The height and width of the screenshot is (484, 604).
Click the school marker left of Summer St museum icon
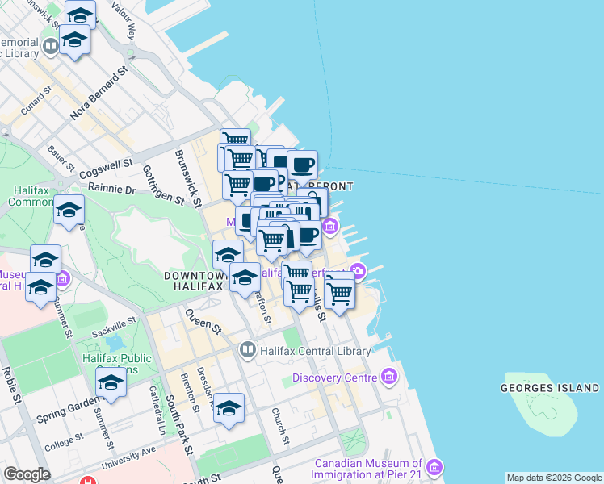pos(41,290)
